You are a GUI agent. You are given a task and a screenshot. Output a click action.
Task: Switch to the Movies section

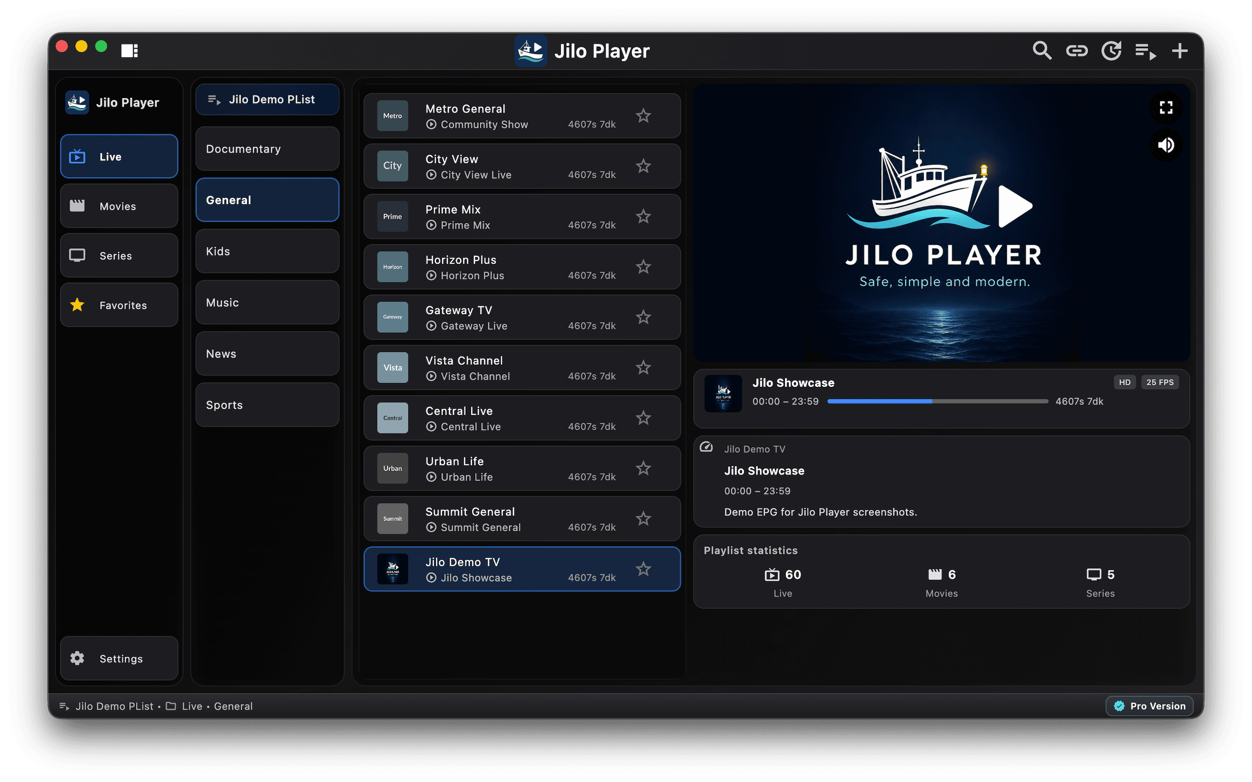pos(119,206)
